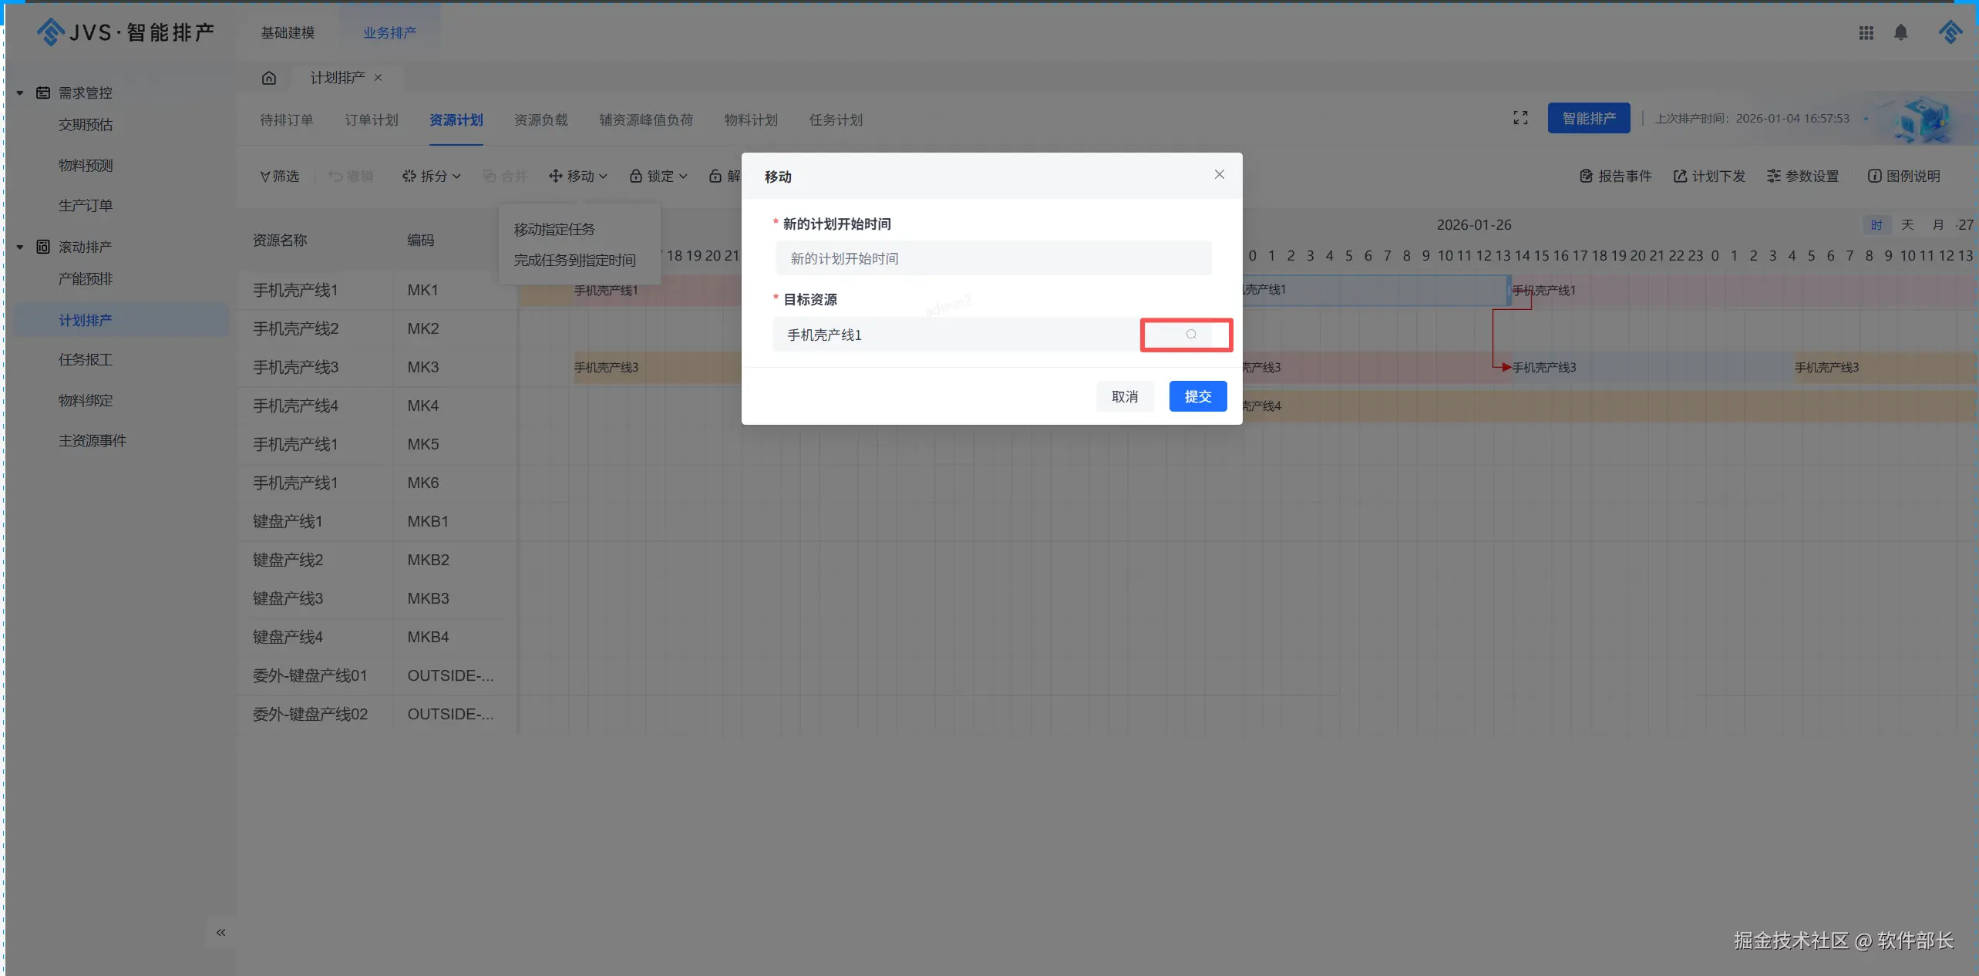The image size is (1979, 976).
Task: Collapse sidebar with double-chevron icon
Action: [x=221, y=932]
